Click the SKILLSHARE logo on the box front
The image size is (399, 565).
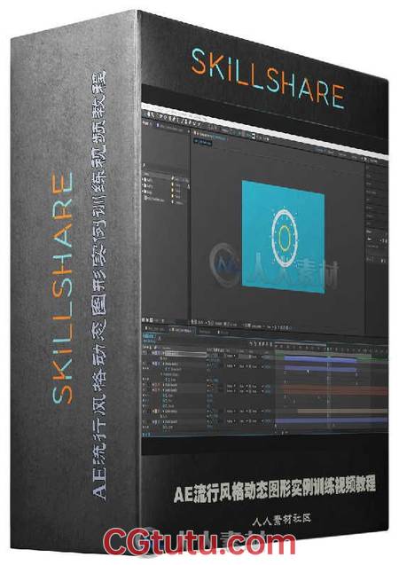268,79
